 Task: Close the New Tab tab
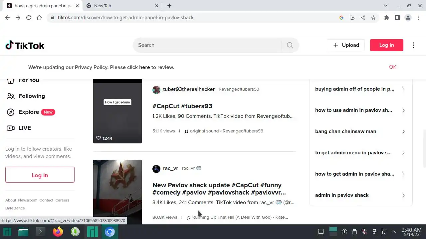(157, 6)
